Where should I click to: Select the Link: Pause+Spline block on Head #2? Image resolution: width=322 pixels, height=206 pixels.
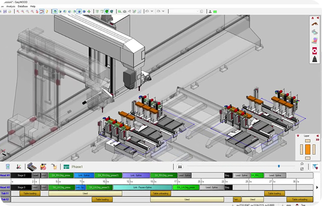(143, 187)
